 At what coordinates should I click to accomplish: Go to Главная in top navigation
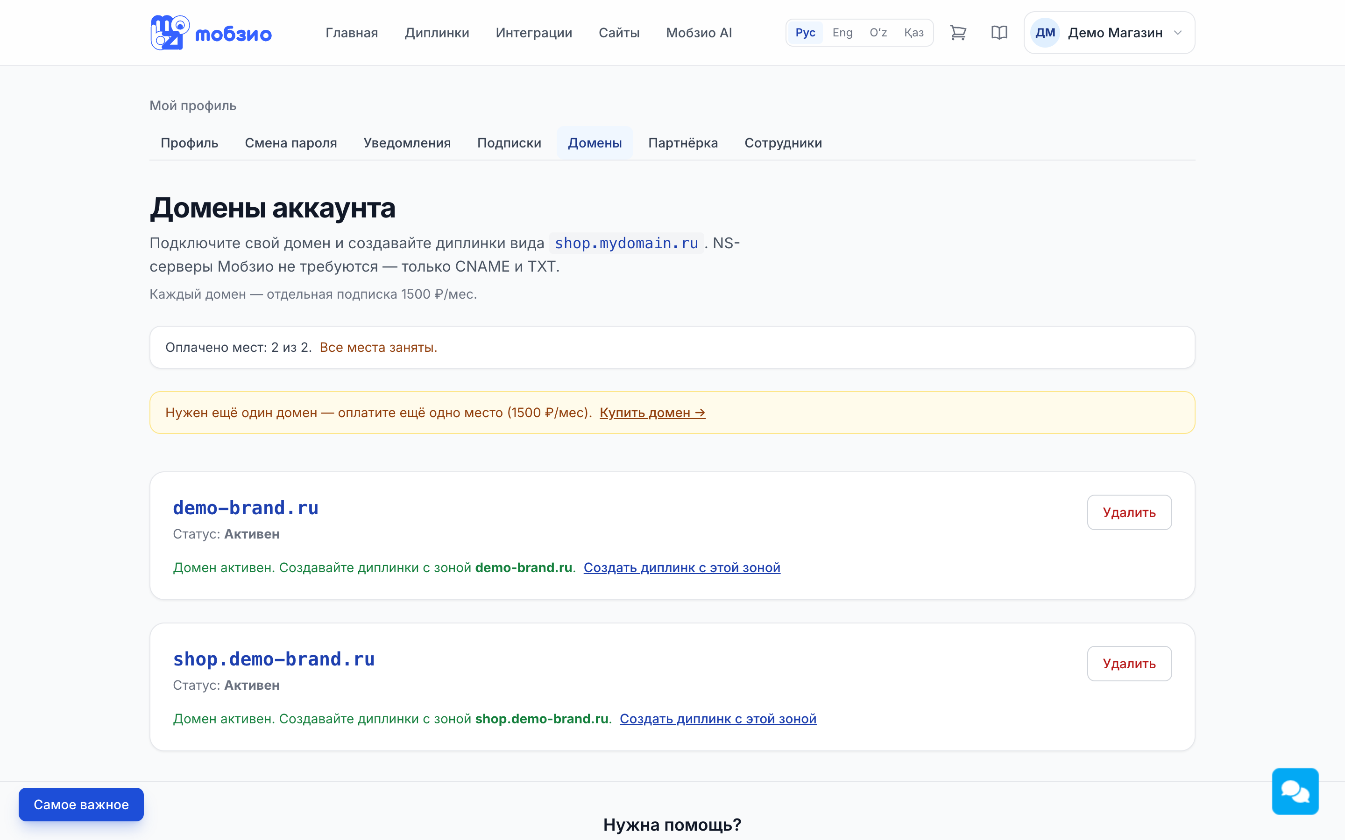click(351, 33)
